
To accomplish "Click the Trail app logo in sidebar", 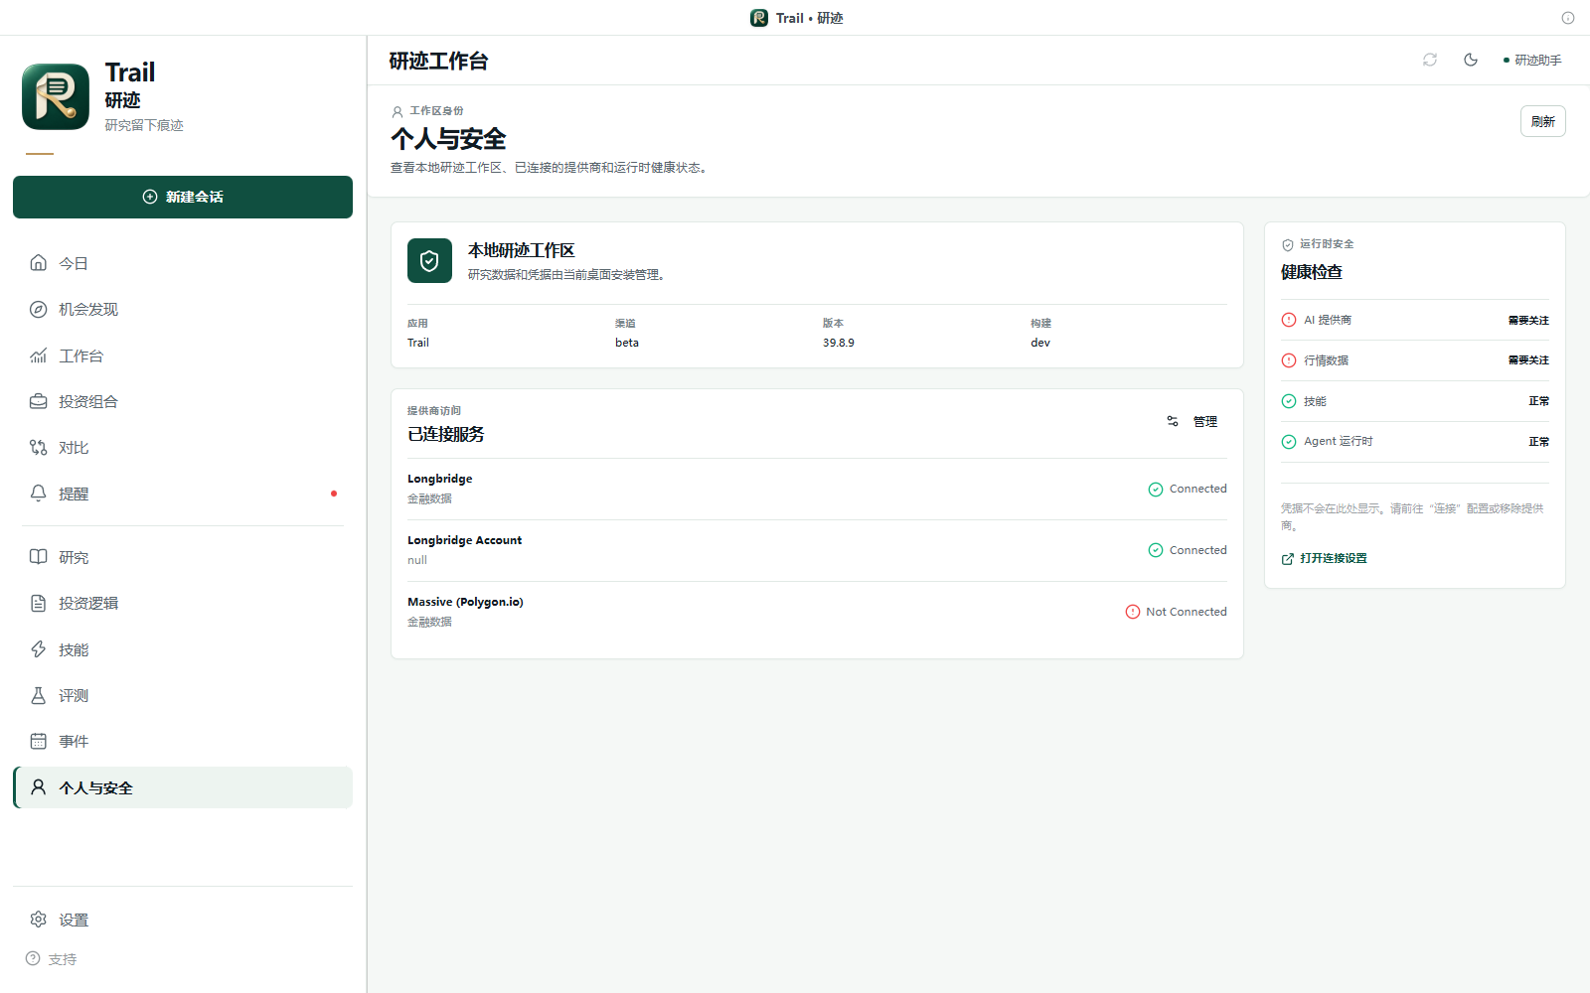I will click(56, 96).
